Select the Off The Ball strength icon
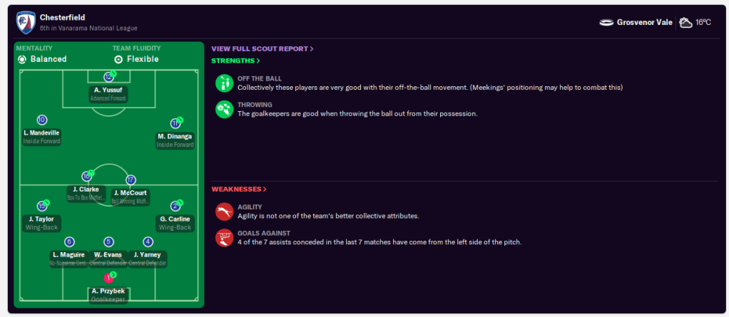729x317 pixels. (x=224, y=83)
